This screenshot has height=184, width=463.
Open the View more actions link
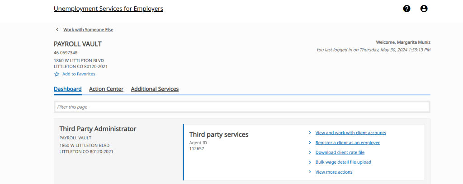pyautogui.click(x=334, y=172)
